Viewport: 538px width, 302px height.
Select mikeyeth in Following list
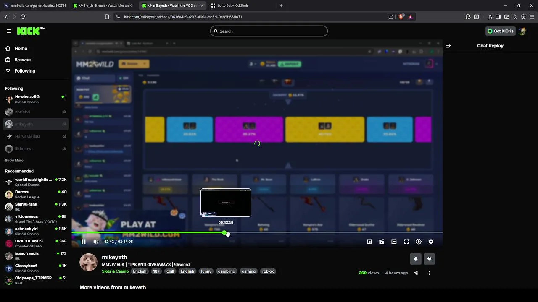[36, 124]
